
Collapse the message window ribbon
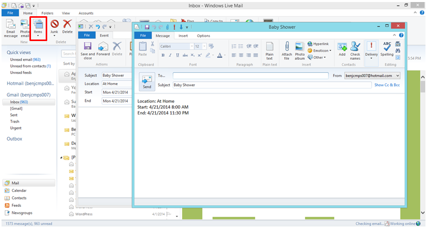(394, 35)
